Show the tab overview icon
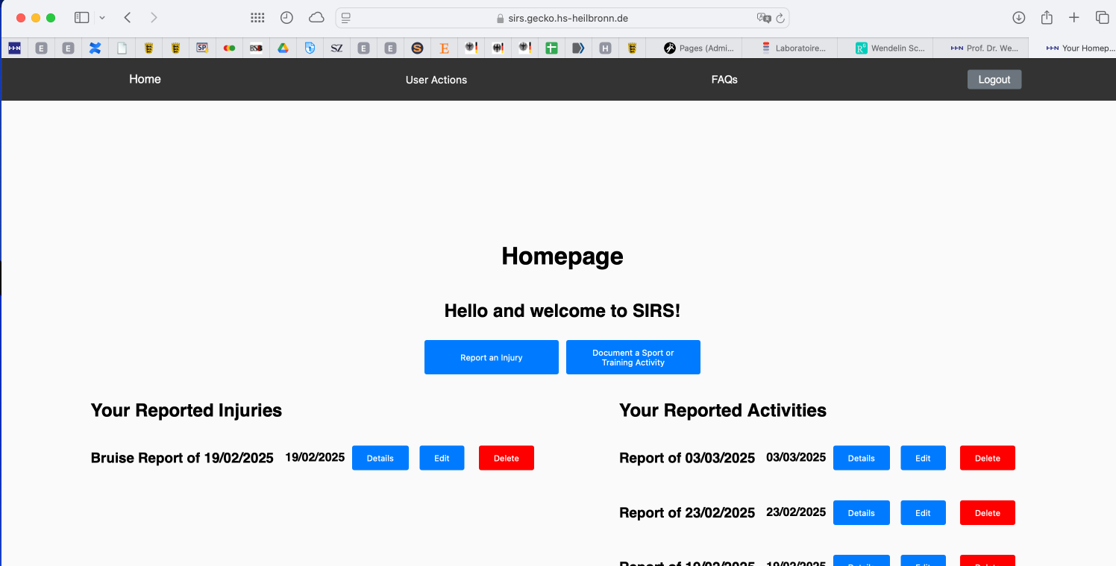 click(x=1102, y=18)
